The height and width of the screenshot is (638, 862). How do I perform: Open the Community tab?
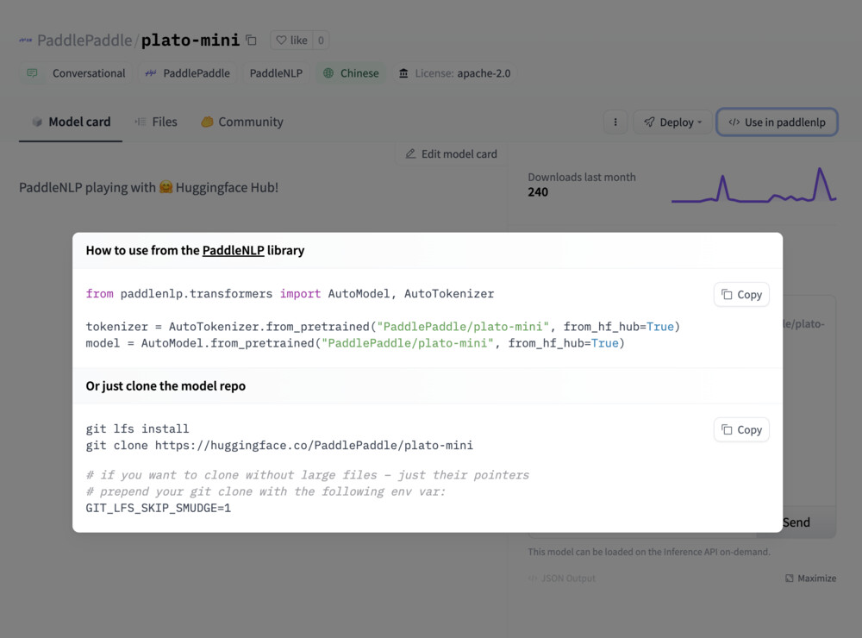pos(241,122)
